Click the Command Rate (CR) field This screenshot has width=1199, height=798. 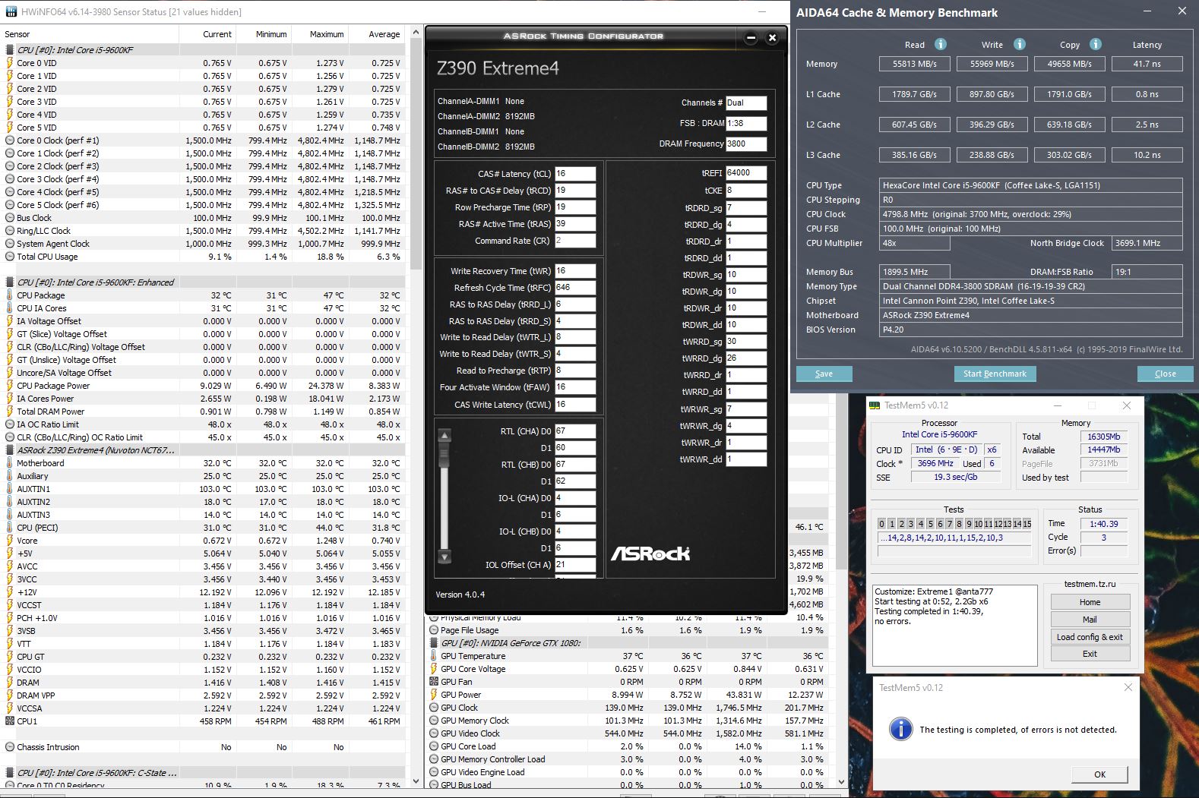[575, 240]
